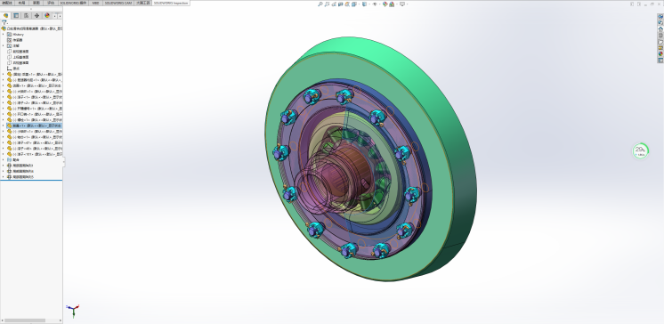Open File Explorer folder icon in task pane
The width and height of the screenshot is (664, 324).
pos(660,42)
